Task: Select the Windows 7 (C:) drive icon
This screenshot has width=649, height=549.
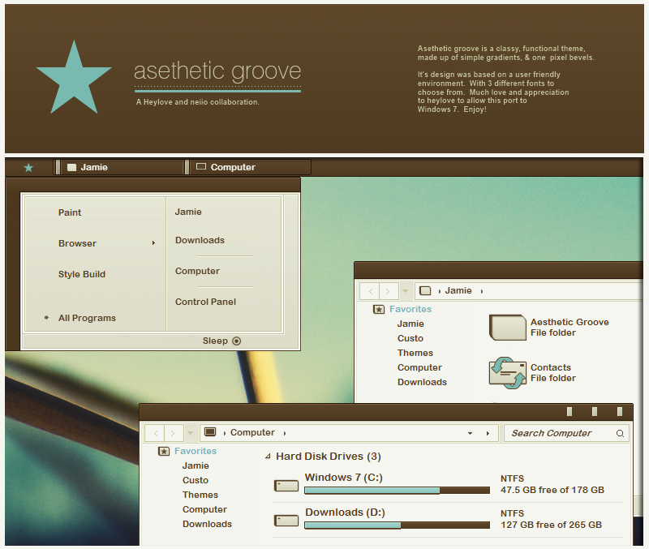Action: (x=286, y=485)
